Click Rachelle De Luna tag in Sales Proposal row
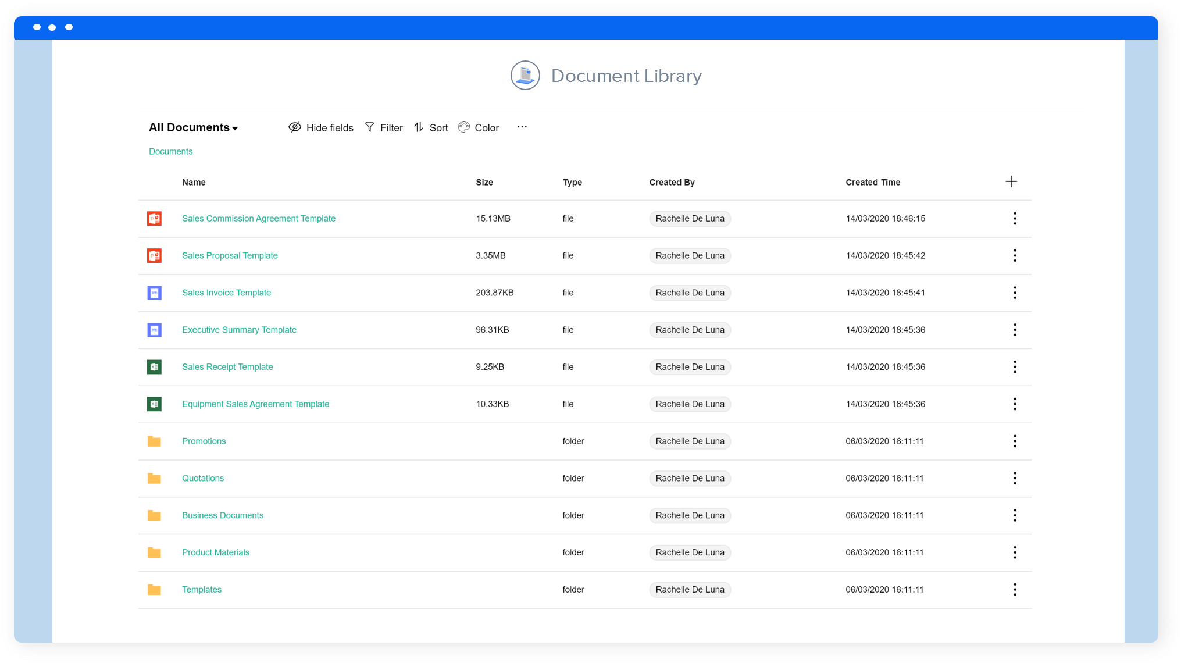This screenshot has width=1181, height=663. click(690, 256)
